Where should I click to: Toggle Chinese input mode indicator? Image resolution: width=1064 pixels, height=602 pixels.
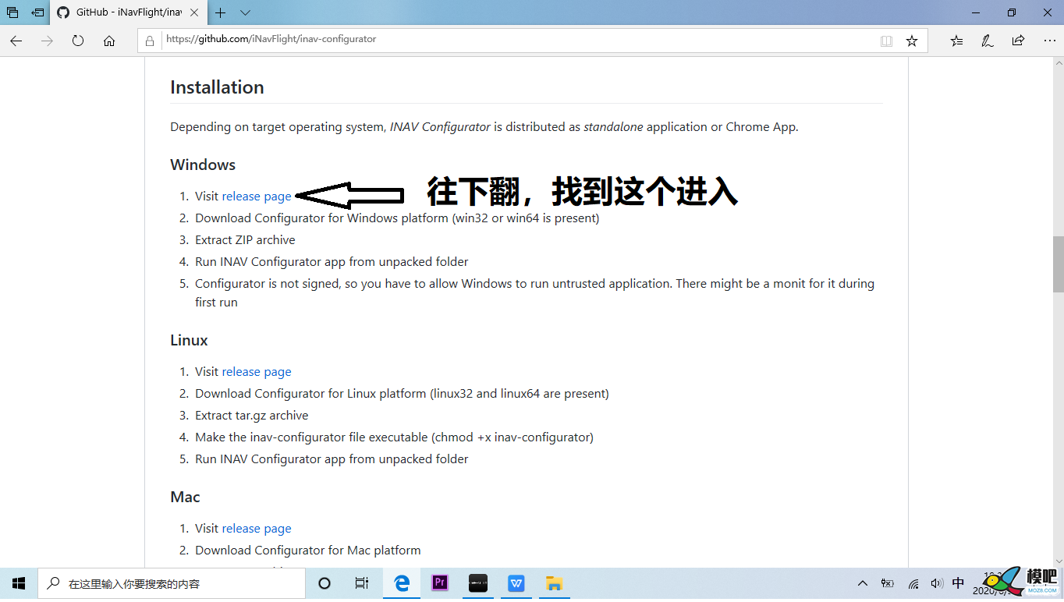coord(959,583)
